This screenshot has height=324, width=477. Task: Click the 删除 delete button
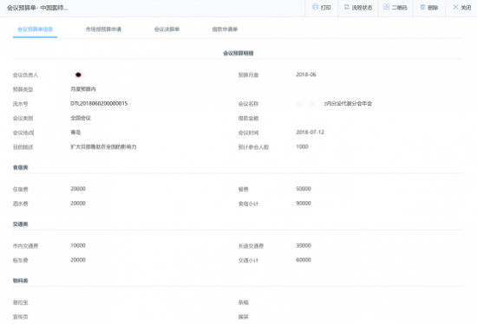[x=429, y=8]
